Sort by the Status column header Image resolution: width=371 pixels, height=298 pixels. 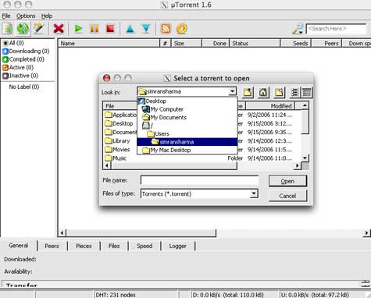click(255, 44)
